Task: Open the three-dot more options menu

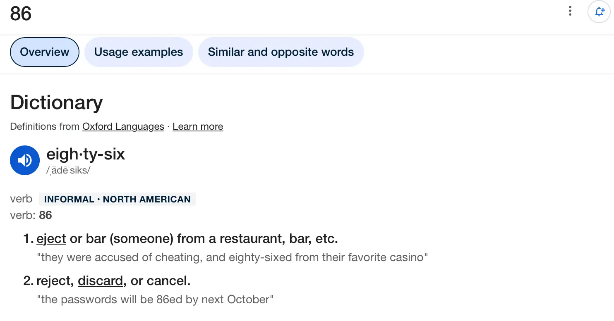Action: click(x=570, y=11)
